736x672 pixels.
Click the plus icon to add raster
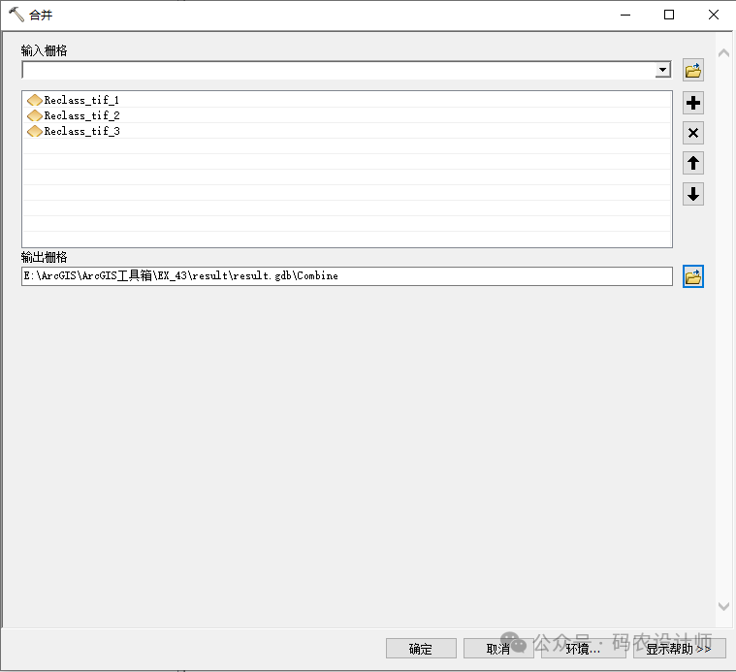tap(692, 103)
